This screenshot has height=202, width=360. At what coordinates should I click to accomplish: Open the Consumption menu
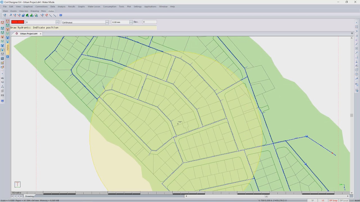click(x=109, y=6)
